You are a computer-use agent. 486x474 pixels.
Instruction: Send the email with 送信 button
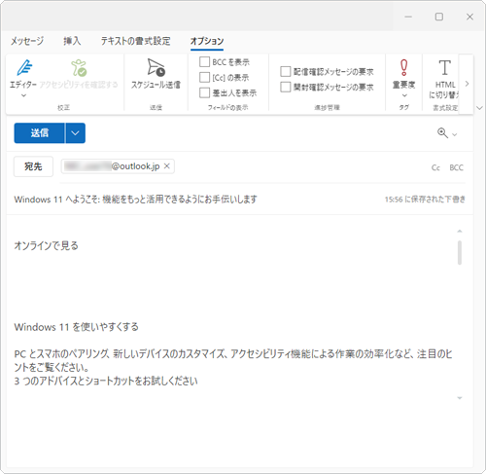click(x=39, y=133)
